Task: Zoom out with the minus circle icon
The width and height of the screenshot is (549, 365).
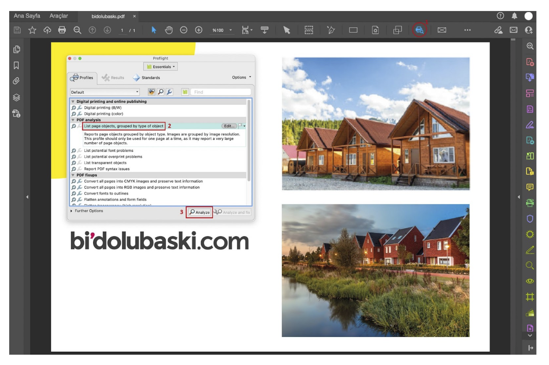Action: pos(184,30)
